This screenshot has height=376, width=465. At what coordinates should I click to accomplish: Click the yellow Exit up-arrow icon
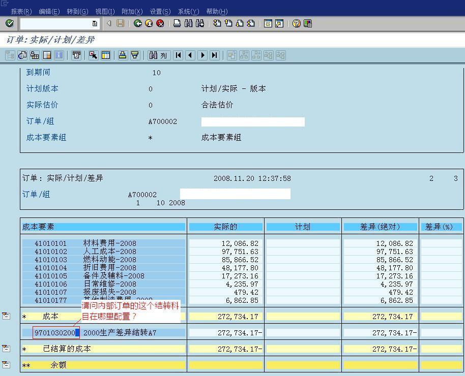[149, 23]
